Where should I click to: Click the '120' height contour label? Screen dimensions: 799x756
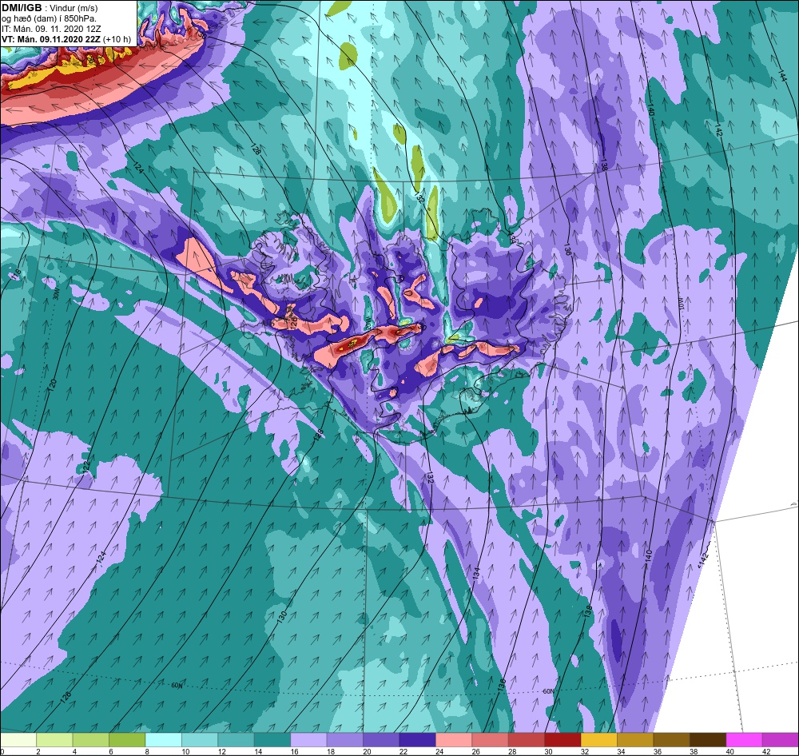51,385
